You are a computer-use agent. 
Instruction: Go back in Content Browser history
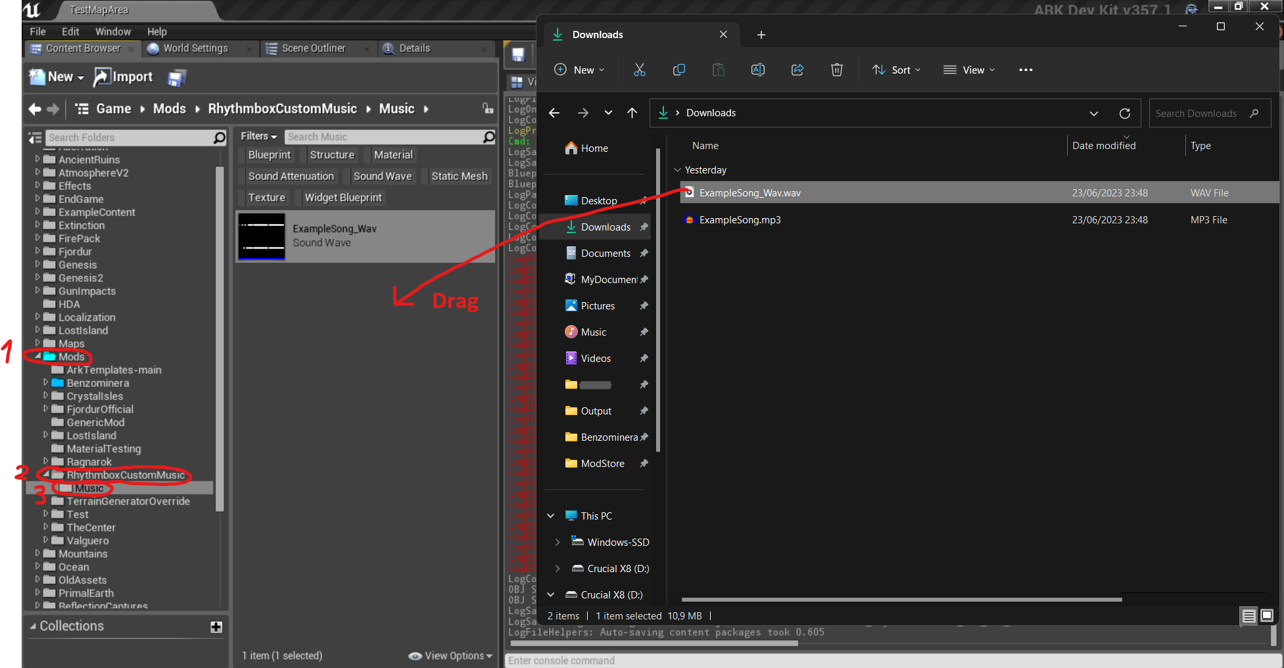coord(35,109)
